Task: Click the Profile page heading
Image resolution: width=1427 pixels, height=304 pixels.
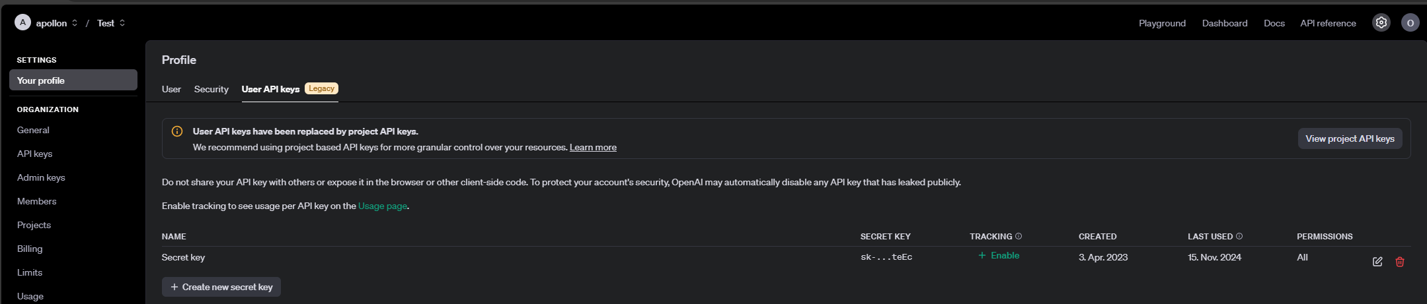Action: 179,59
